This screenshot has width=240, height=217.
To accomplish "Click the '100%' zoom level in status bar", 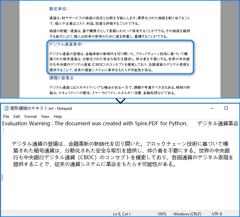I will (x=162, y=214).
